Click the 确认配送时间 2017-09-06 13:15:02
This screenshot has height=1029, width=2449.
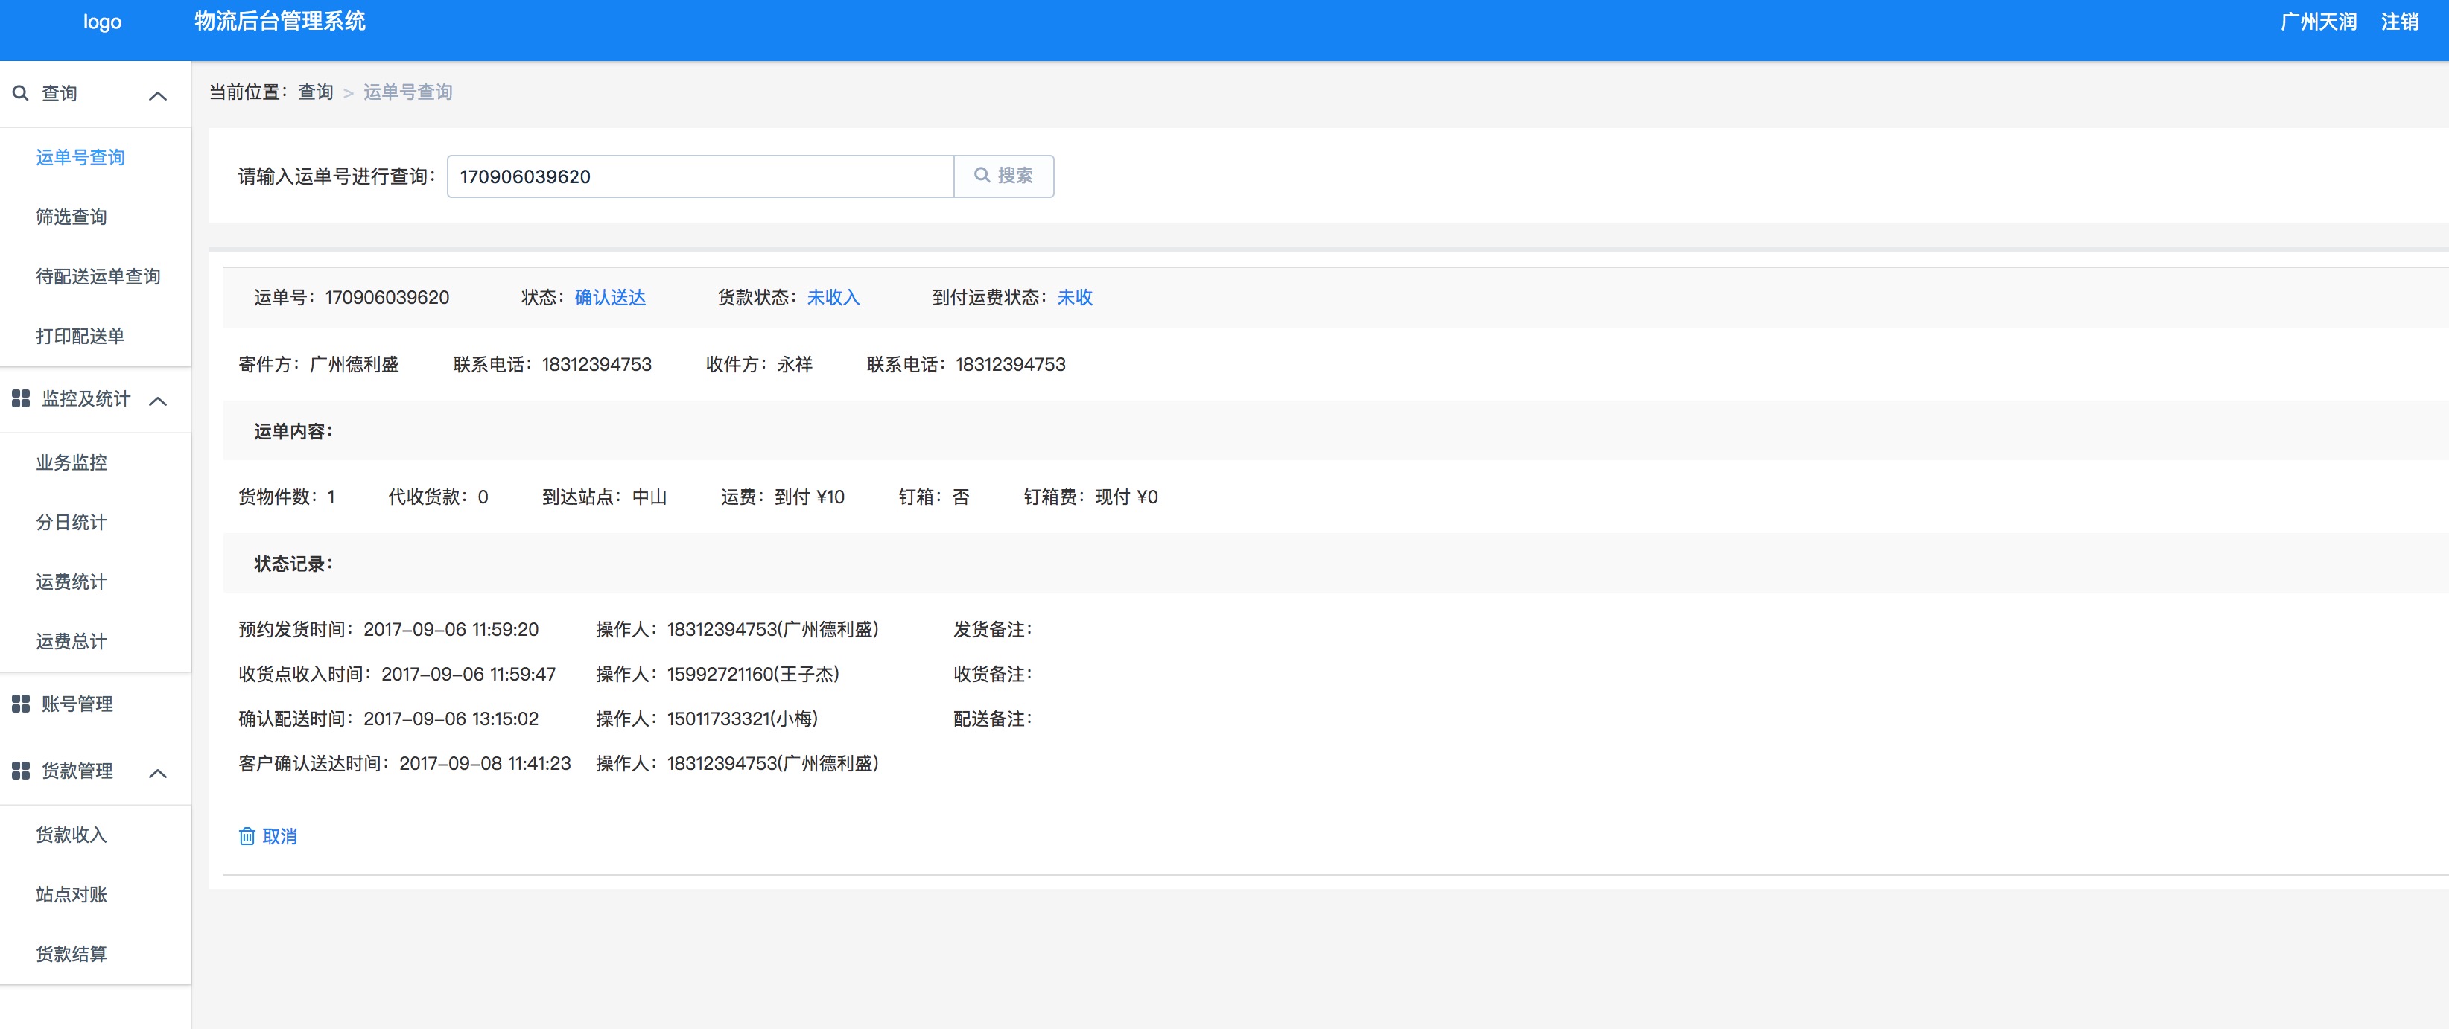388,719
